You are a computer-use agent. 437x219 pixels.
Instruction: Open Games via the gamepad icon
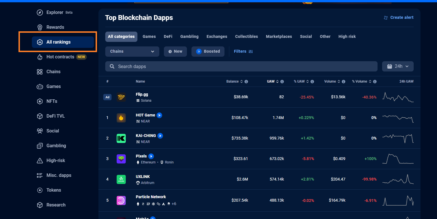pyautogui.click(x=40, y=87)
